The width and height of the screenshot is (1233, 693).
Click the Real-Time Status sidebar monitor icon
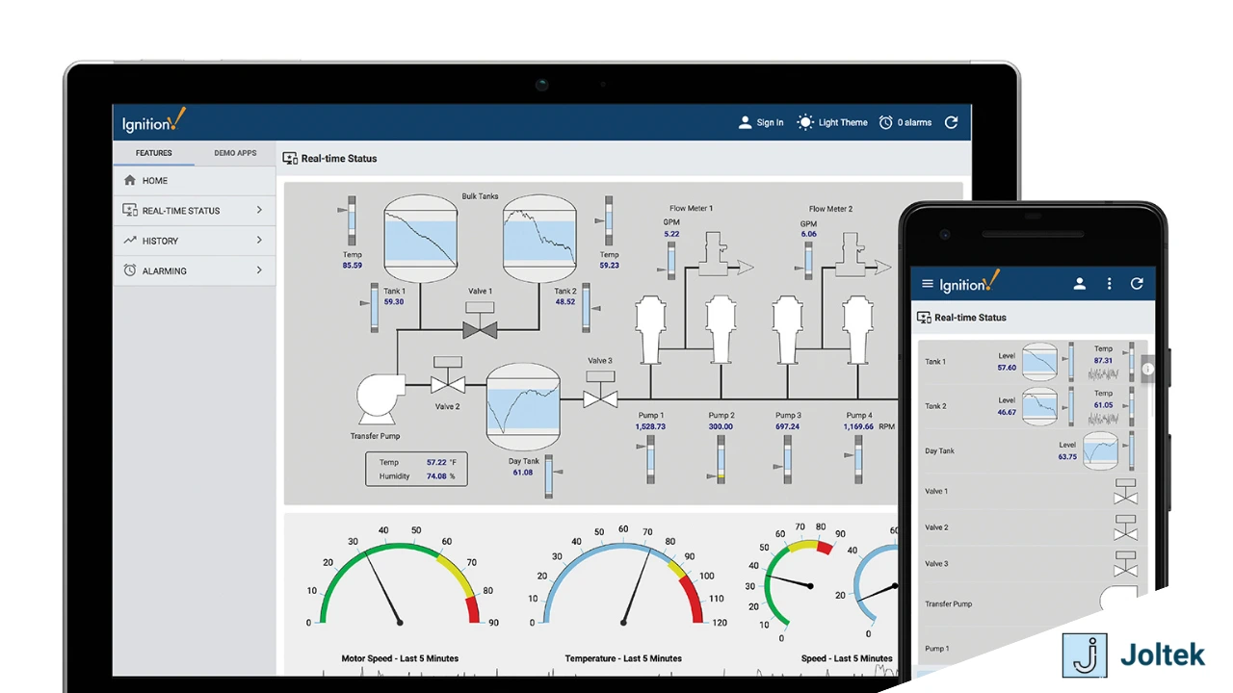pos(130,210)
